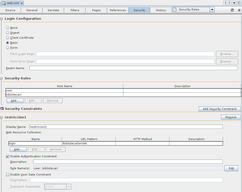Click the Realm Name input field
242x192 pixels.
click(134, 68)
